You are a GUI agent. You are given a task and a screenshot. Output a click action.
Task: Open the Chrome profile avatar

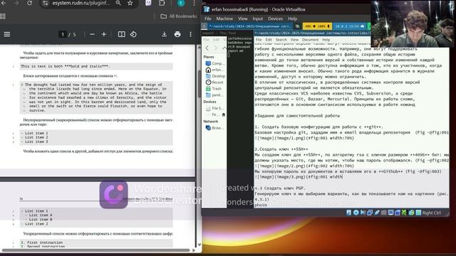181,3
